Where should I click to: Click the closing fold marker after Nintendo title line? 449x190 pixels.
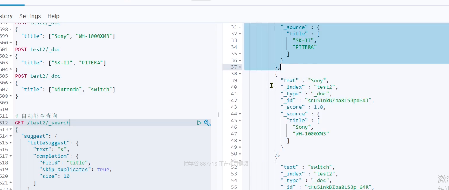[11, 96]
